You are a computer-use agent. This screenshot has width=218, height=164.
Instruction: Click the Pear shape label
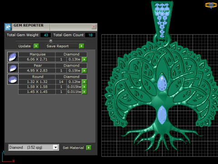(x=38, y=66)
